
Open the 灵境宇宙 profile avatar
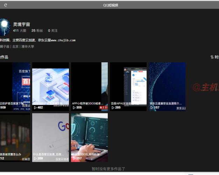[x=5, y=27]
